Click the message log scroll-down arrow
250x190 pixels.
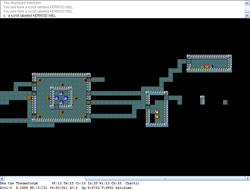pyautogui.click(x=247, y=15)
